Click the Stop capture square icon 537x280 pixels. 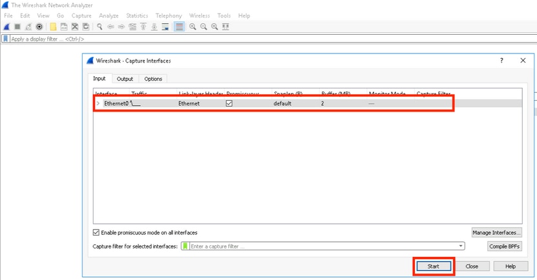coord(17,26)
